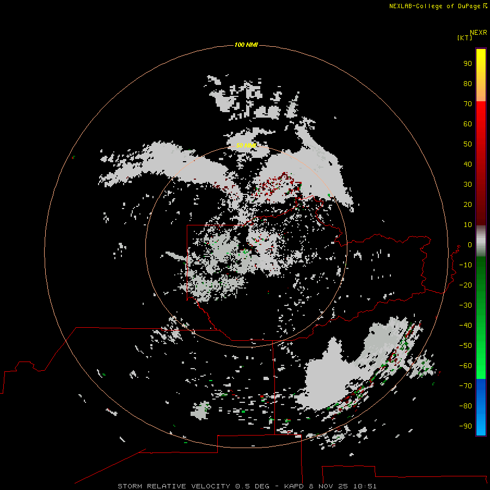Click the 60 value on velocity scale

point(468,124)
